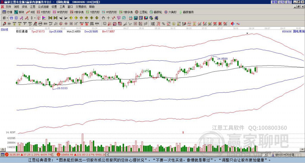305x163 pixels.
Task: Jump to last record with green skip-forward arrow
Action: click(55, 18)
